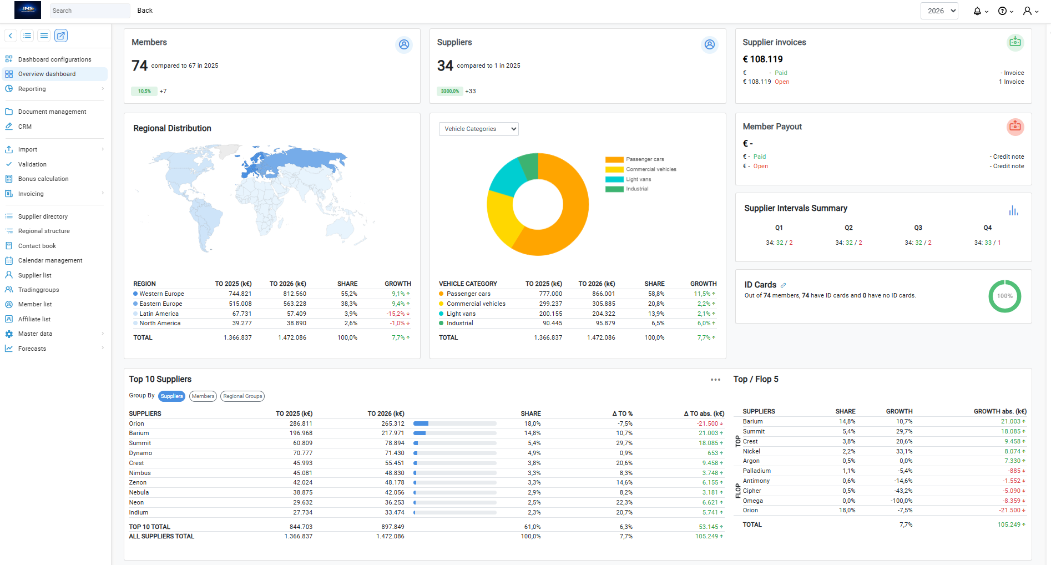Select the compact lines view icon
This screenshot has width=1051, height=565.
(x=44, y=36)
